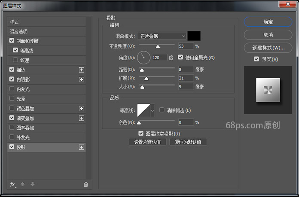Enable the 颜色叠加 checkbox
The width and height of the screenshot is (299, 197).
[x=12, y=108]
